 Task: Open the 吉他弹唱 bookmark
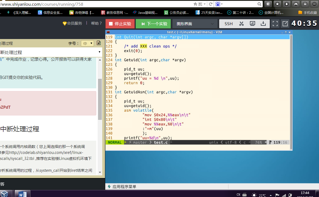[82, 12]
